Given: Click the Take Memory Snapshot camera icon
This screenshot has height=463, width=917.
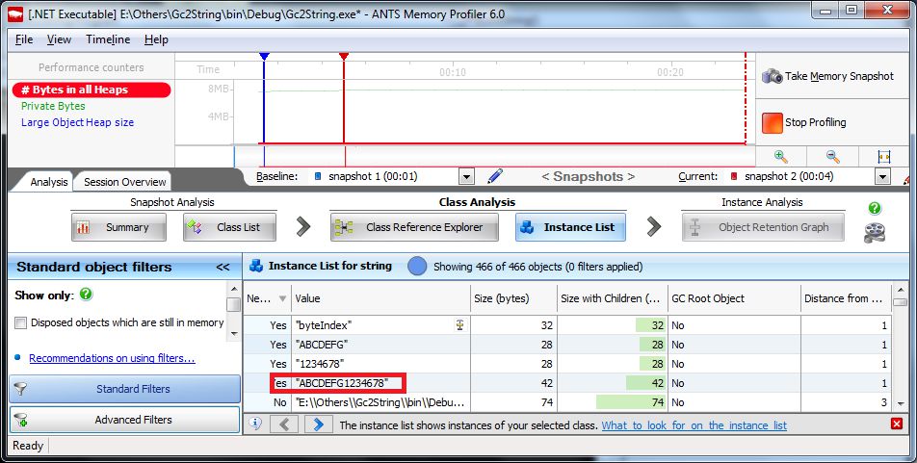Looking at the screenshot, I should 772,76.
